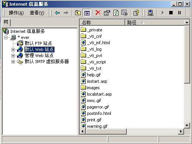Click the 管理 Web 站点 globe icon
The image size is (192, 144).
[x=20, y=56]
